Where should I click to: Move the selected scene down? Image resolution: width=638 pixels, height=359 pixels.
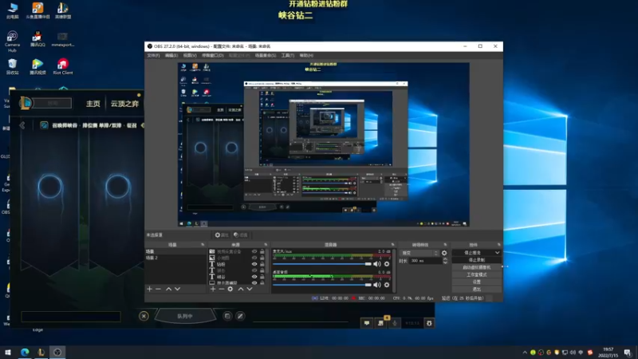click(x=177, y=289)
